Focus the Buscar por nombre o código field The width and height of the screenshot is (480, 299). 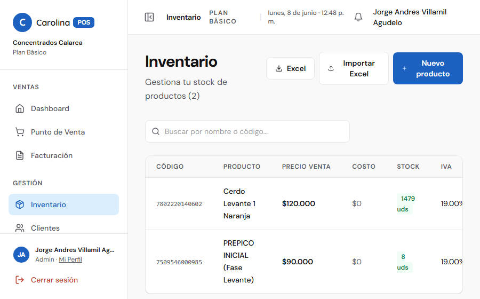tap(247, 131)
